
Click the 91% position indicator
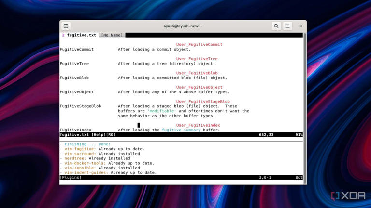pos(299,135)
